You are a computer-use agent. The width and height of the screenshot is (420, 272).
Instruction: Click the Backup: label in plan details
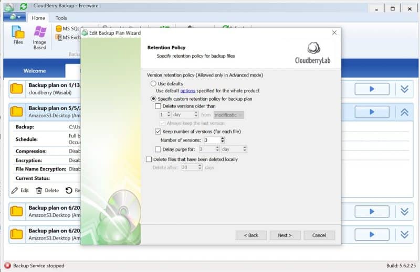(25, 127)
